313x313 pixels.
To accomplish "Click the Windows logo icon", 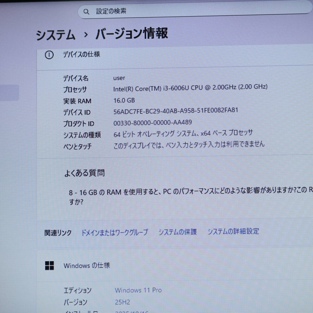I will point(50,266).
